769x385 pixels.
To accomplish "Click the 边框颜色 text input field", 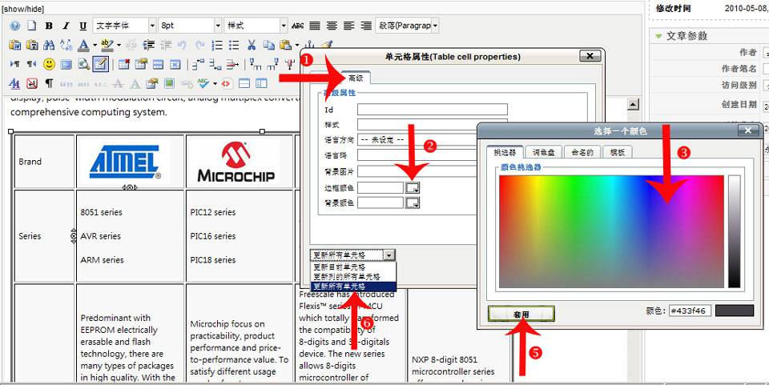I will click(x=380, y=187).
